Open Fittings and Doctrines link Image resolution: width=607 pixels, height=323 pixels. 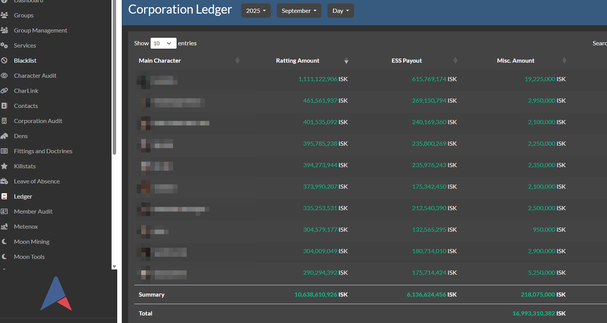coord(43,151)
